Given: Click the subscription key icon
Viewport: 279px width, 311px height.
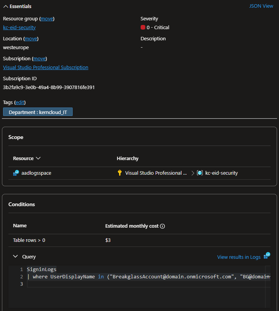Looking at the screenshot, I should (120, 173).
